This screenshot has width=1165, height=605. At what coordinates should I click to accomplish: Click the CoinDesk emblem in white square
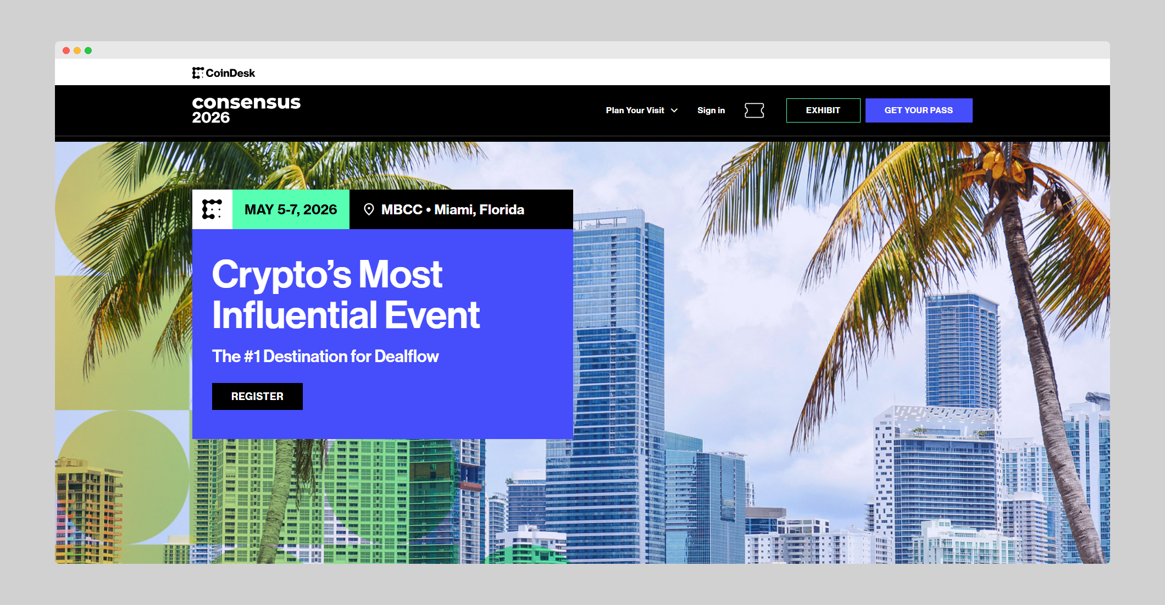pos(212,209)
